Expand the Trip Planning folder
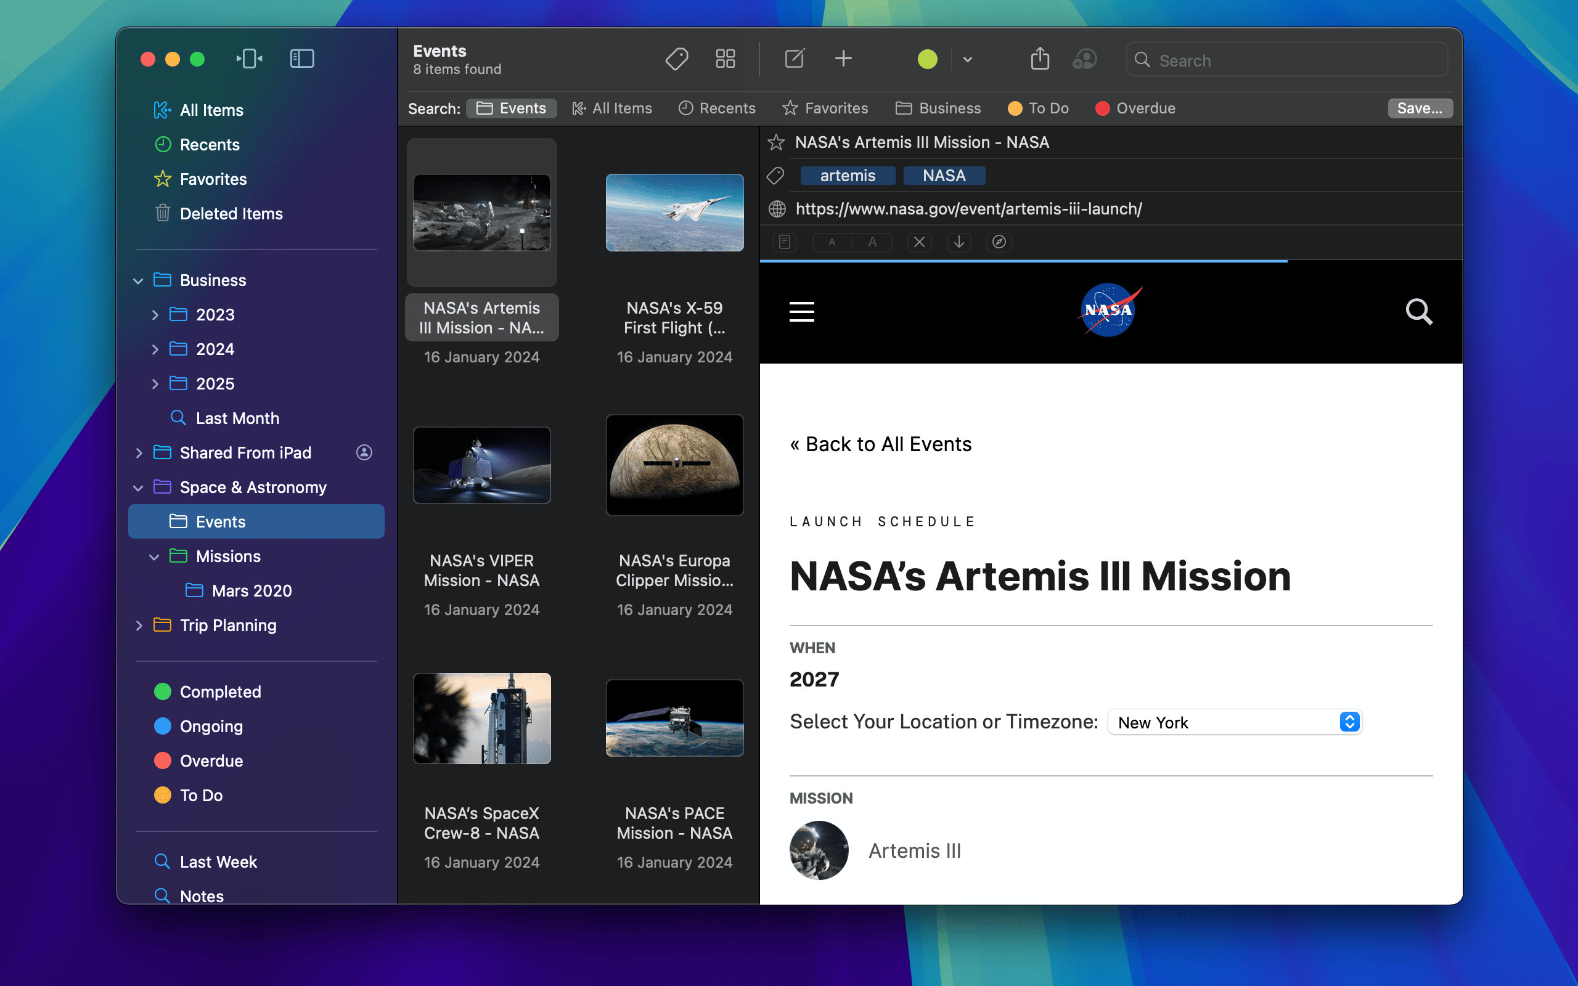The image size is (1578, 986). coord(138,626)
